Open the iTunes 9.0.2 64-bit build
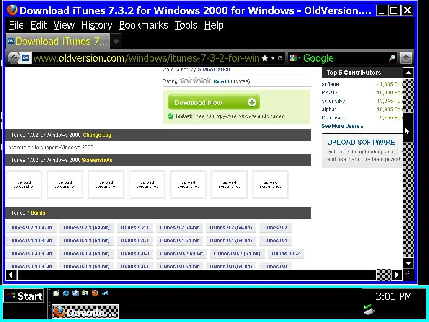 (181, 254)
